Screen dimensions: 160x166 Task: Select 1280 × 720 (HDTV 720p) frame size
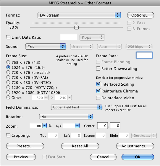(8, 87)
